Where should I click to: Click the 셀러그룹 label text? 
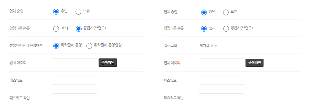(170, 46)
